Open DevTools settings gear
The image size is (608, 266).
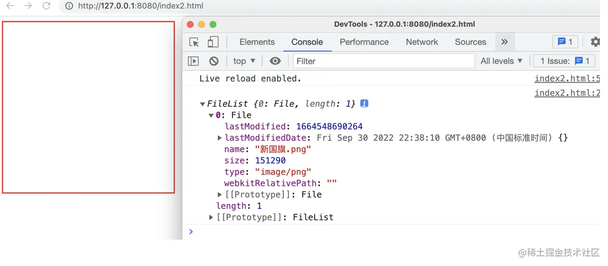pos(595,42)
